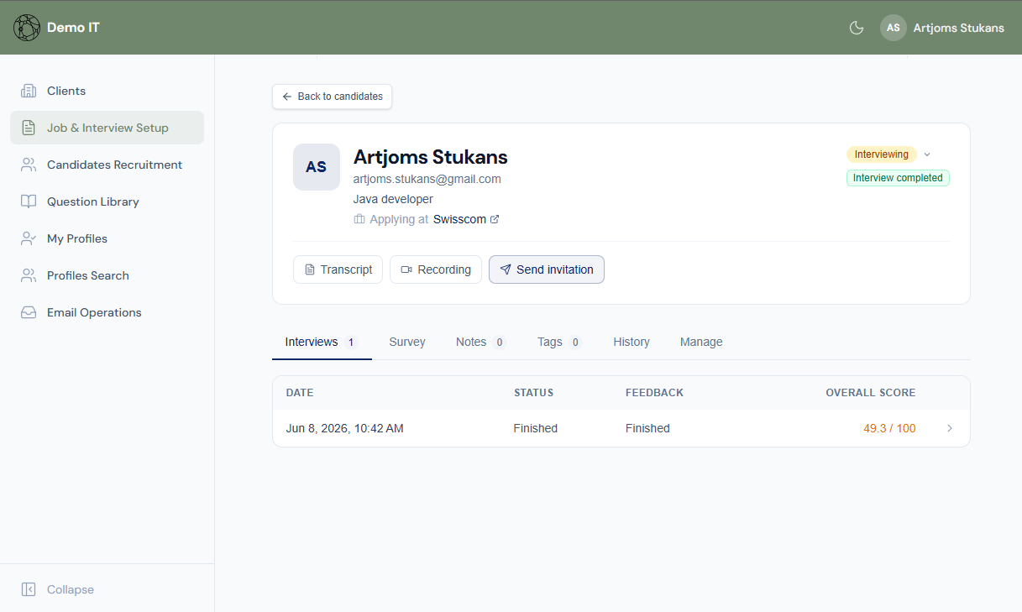Viewport: 1022px width, 612px height.
Task: Switch to the Manage tab
Action: pos(701,342)
